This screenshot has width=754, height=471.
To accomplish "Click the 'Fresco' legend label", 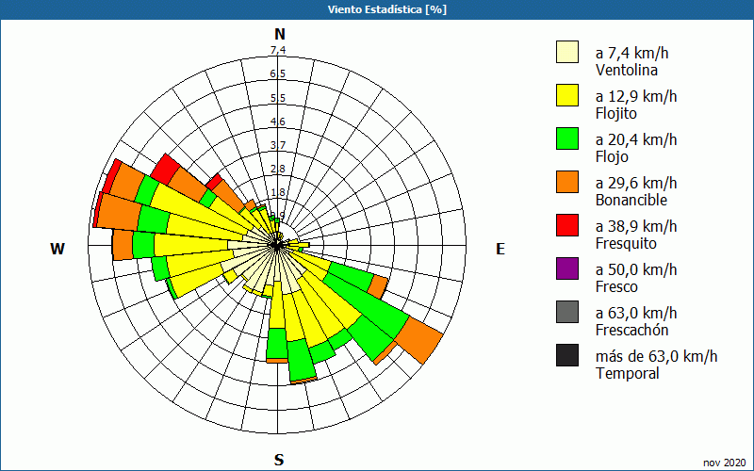I will 616,287.
